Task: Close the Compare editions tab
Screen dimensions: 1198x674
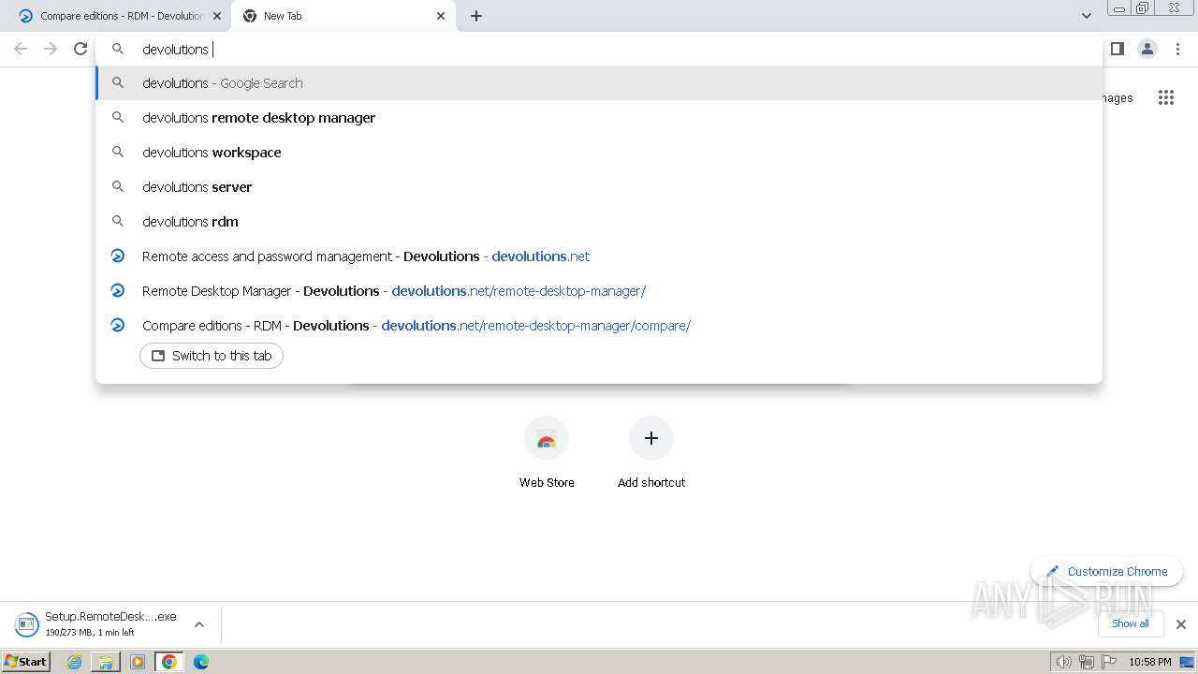Action: (x=217, y=16)
